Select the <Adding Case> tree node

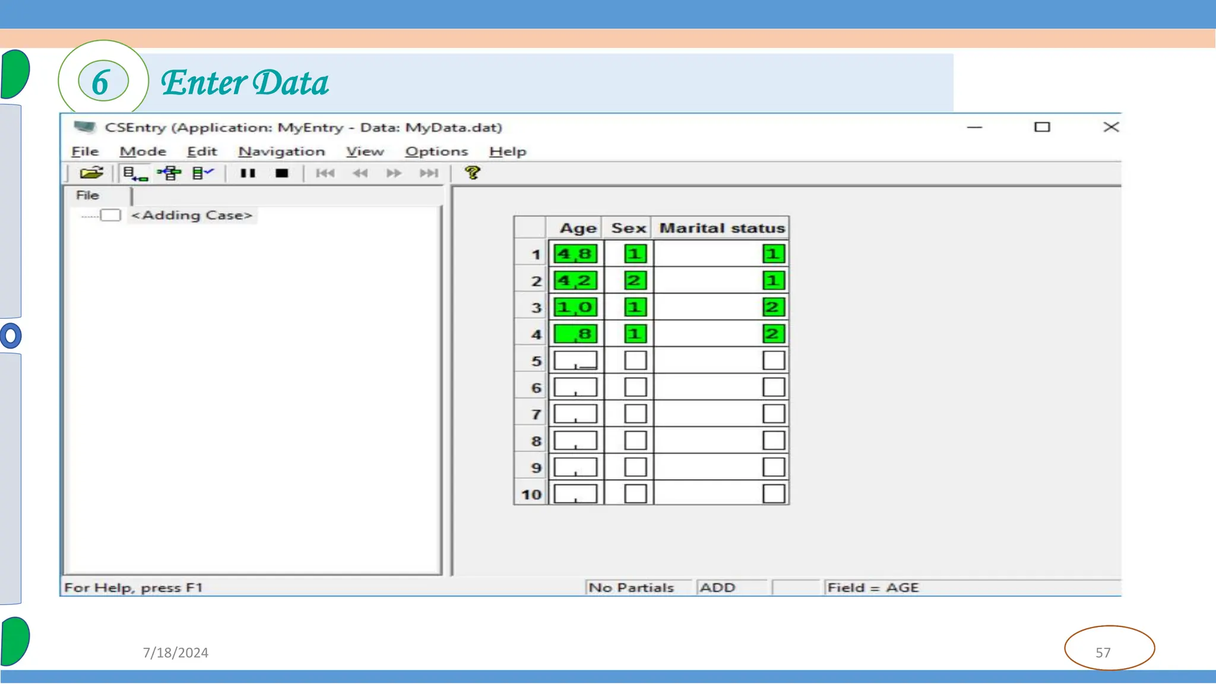(x=191, y=216)
